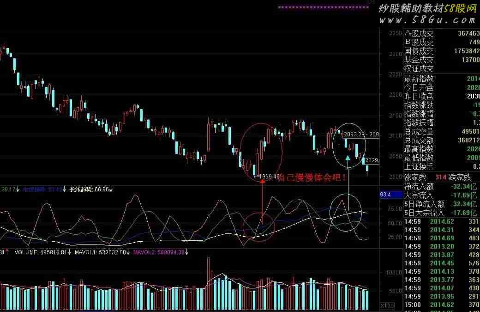Viewport: 480px width, 312px height.
Task: Click the 基金成交 value 13700
Action: (x=470, y=60)
